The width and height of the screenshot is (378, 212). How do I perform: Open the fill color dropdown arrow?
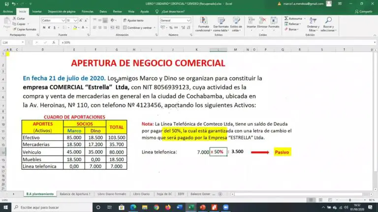79,28
